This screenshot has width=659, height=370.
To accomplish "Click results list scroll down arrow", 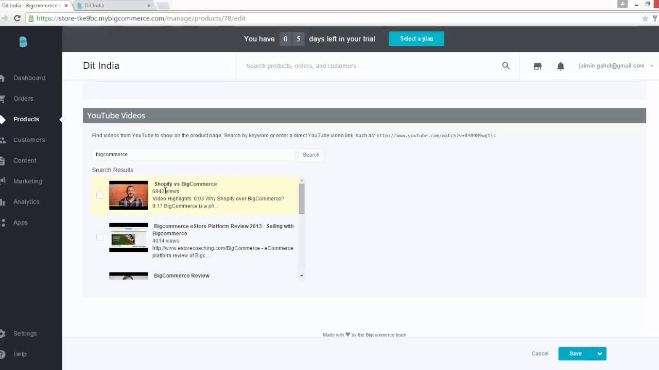I will (x=302, y=276).
